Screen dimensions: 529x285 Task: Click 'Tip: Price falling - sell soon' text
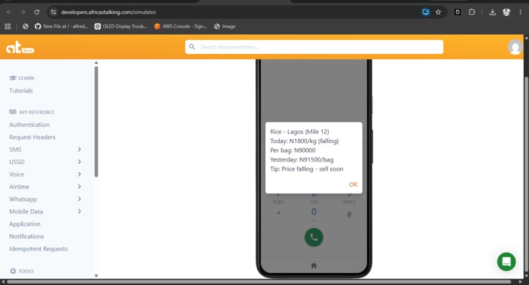[x=307, y=169]
